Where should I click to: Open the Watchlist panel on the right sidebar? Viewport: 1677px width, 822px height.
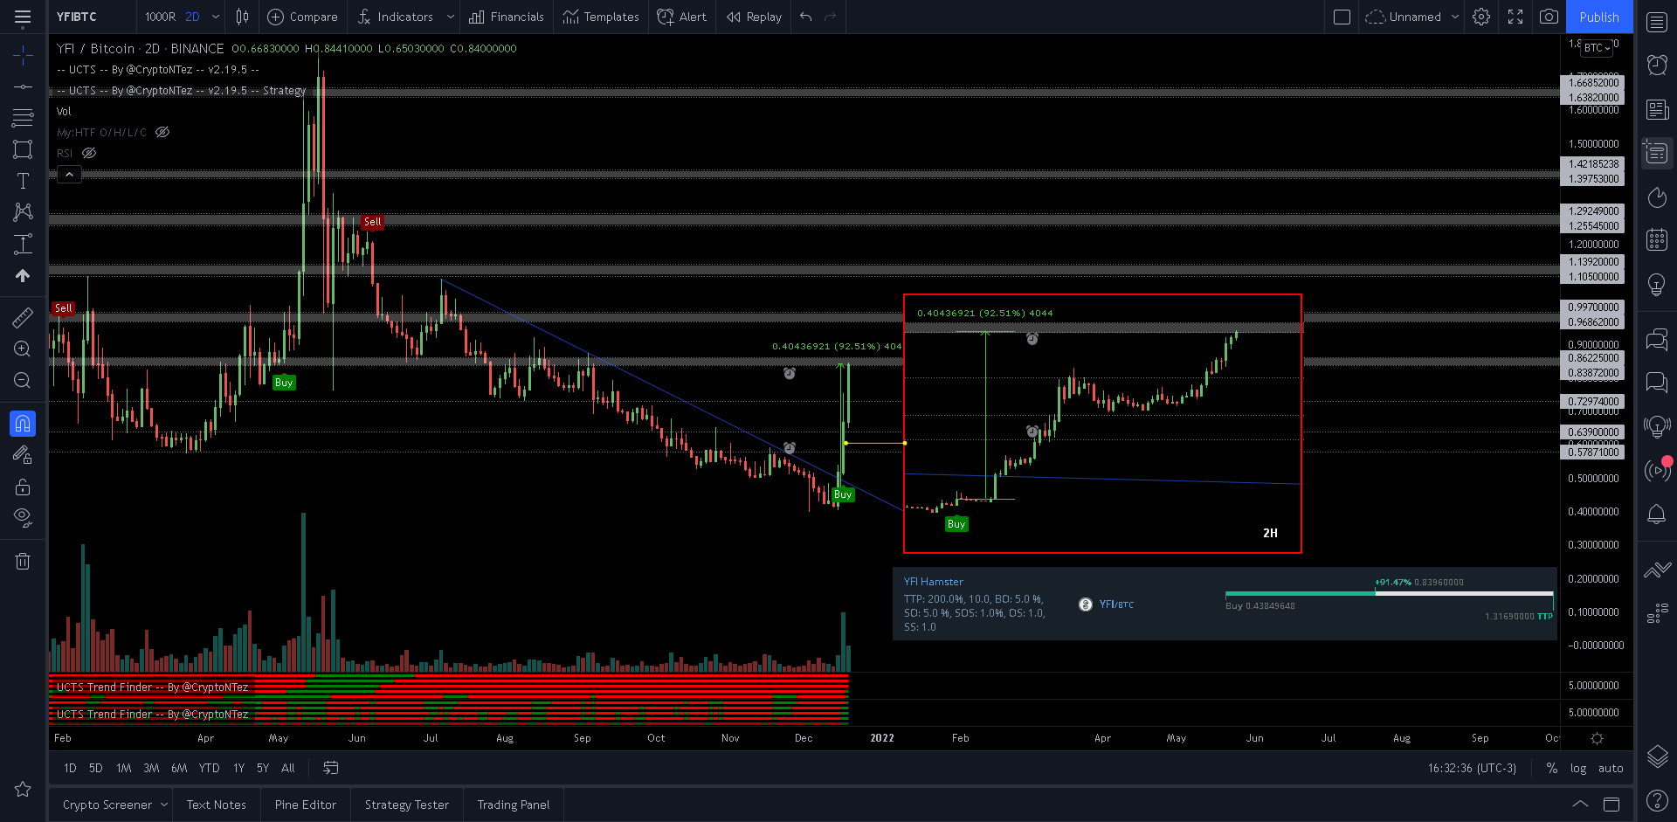point(1656,21)
